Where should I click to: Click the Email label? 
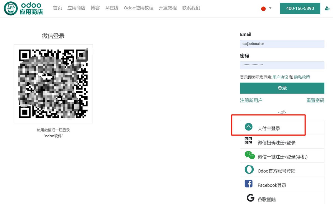(246, 34)
